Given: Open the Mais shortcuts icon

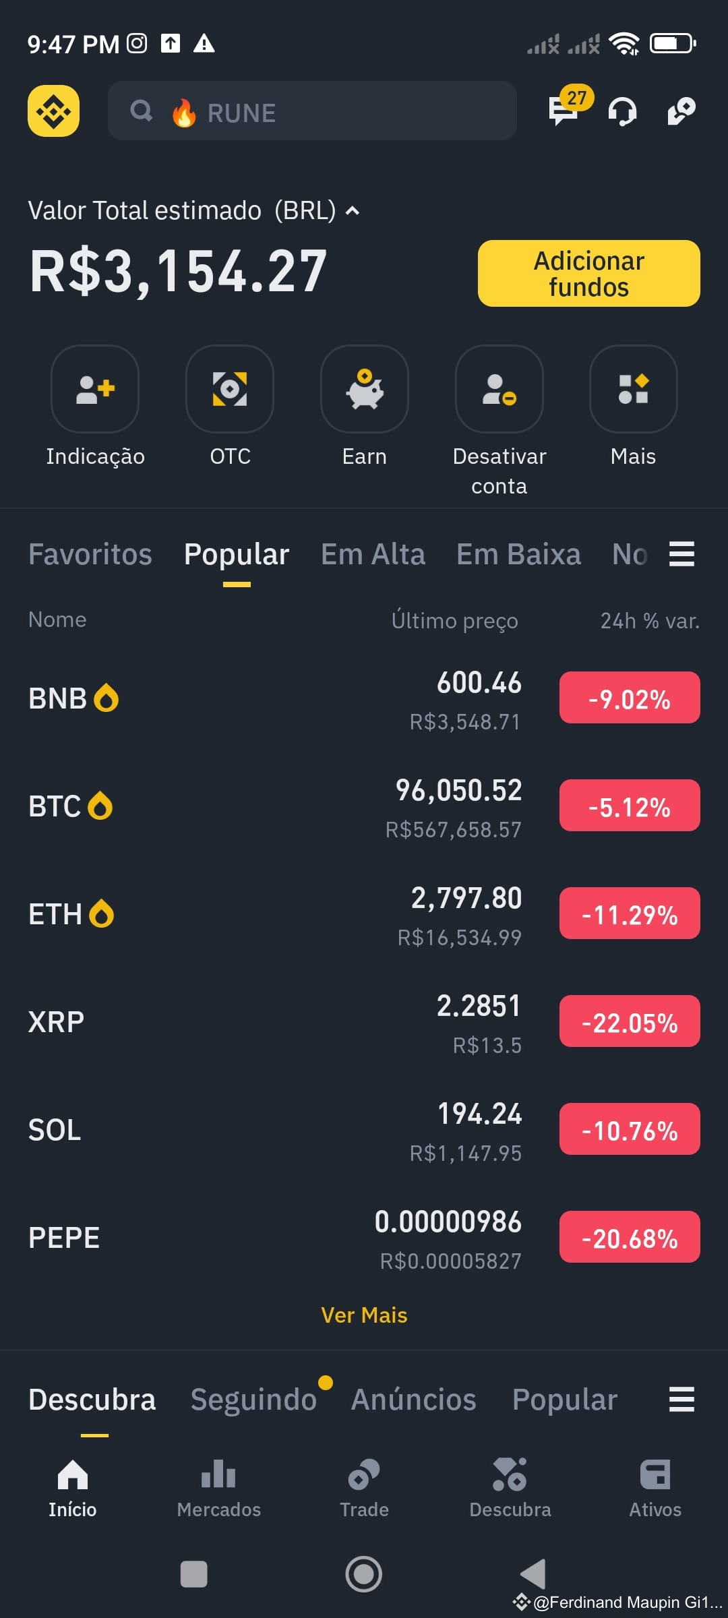Looking at the screenshot, I should click(x=634, y=389).
